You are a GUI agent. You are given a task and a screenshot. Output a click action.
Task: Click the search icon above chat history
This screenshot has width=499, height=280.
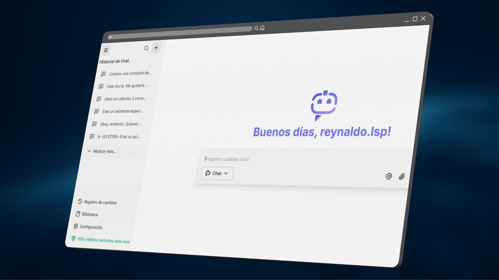click(x=146, y=48)
